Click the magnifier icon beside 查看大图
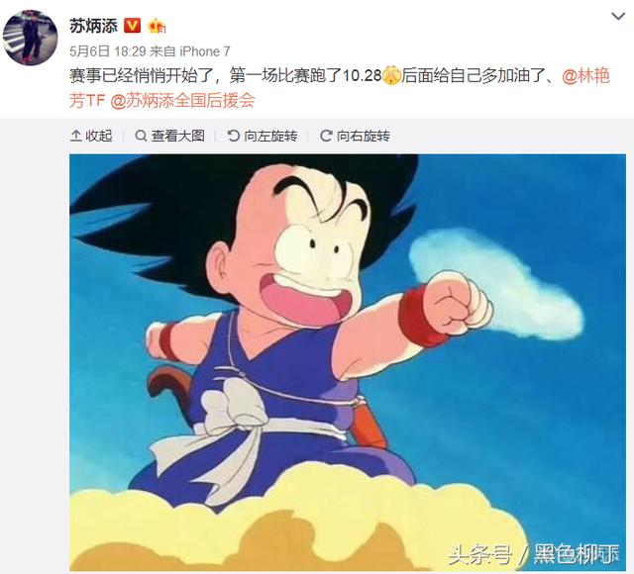 tap(141, 136)
